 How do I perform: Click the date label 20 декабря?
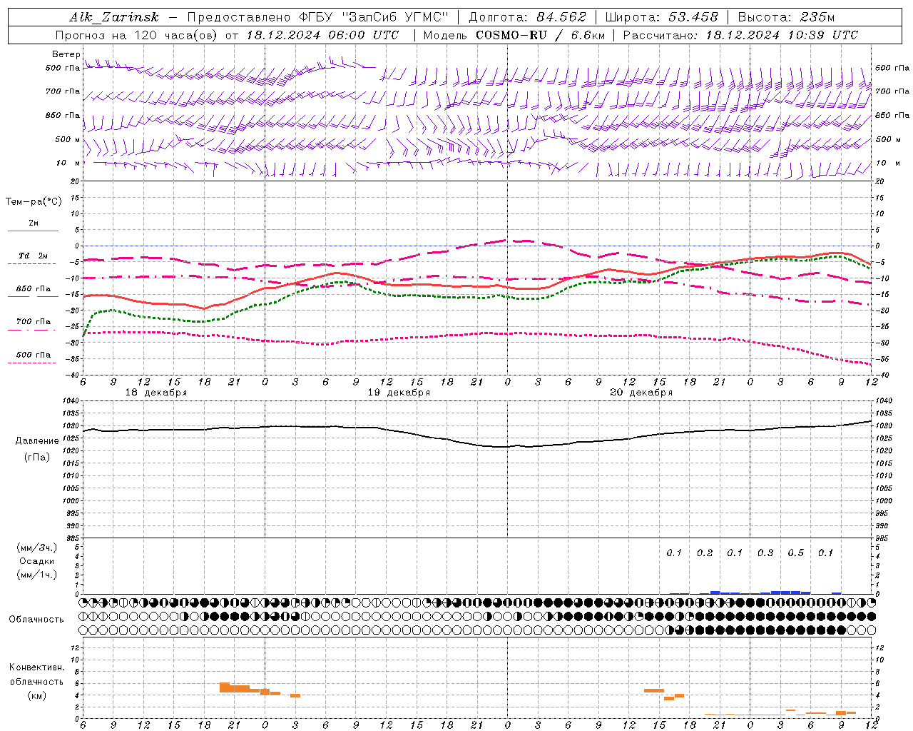(641, 393)
